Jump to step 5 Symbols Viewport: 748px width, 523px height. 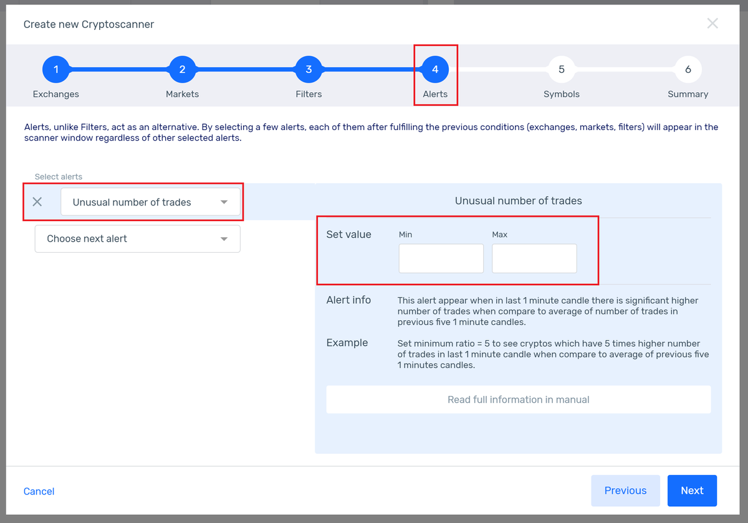[x=562, y=70]
